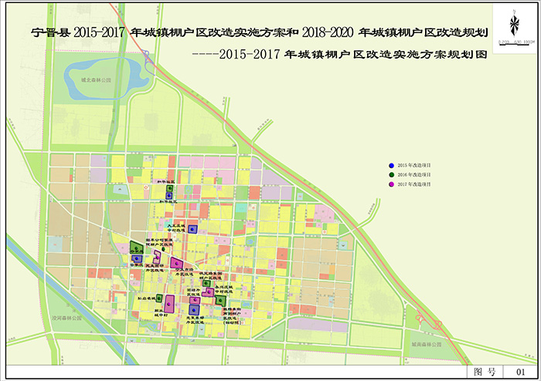Click the green 2016 legend dot

tap(392, 176)
